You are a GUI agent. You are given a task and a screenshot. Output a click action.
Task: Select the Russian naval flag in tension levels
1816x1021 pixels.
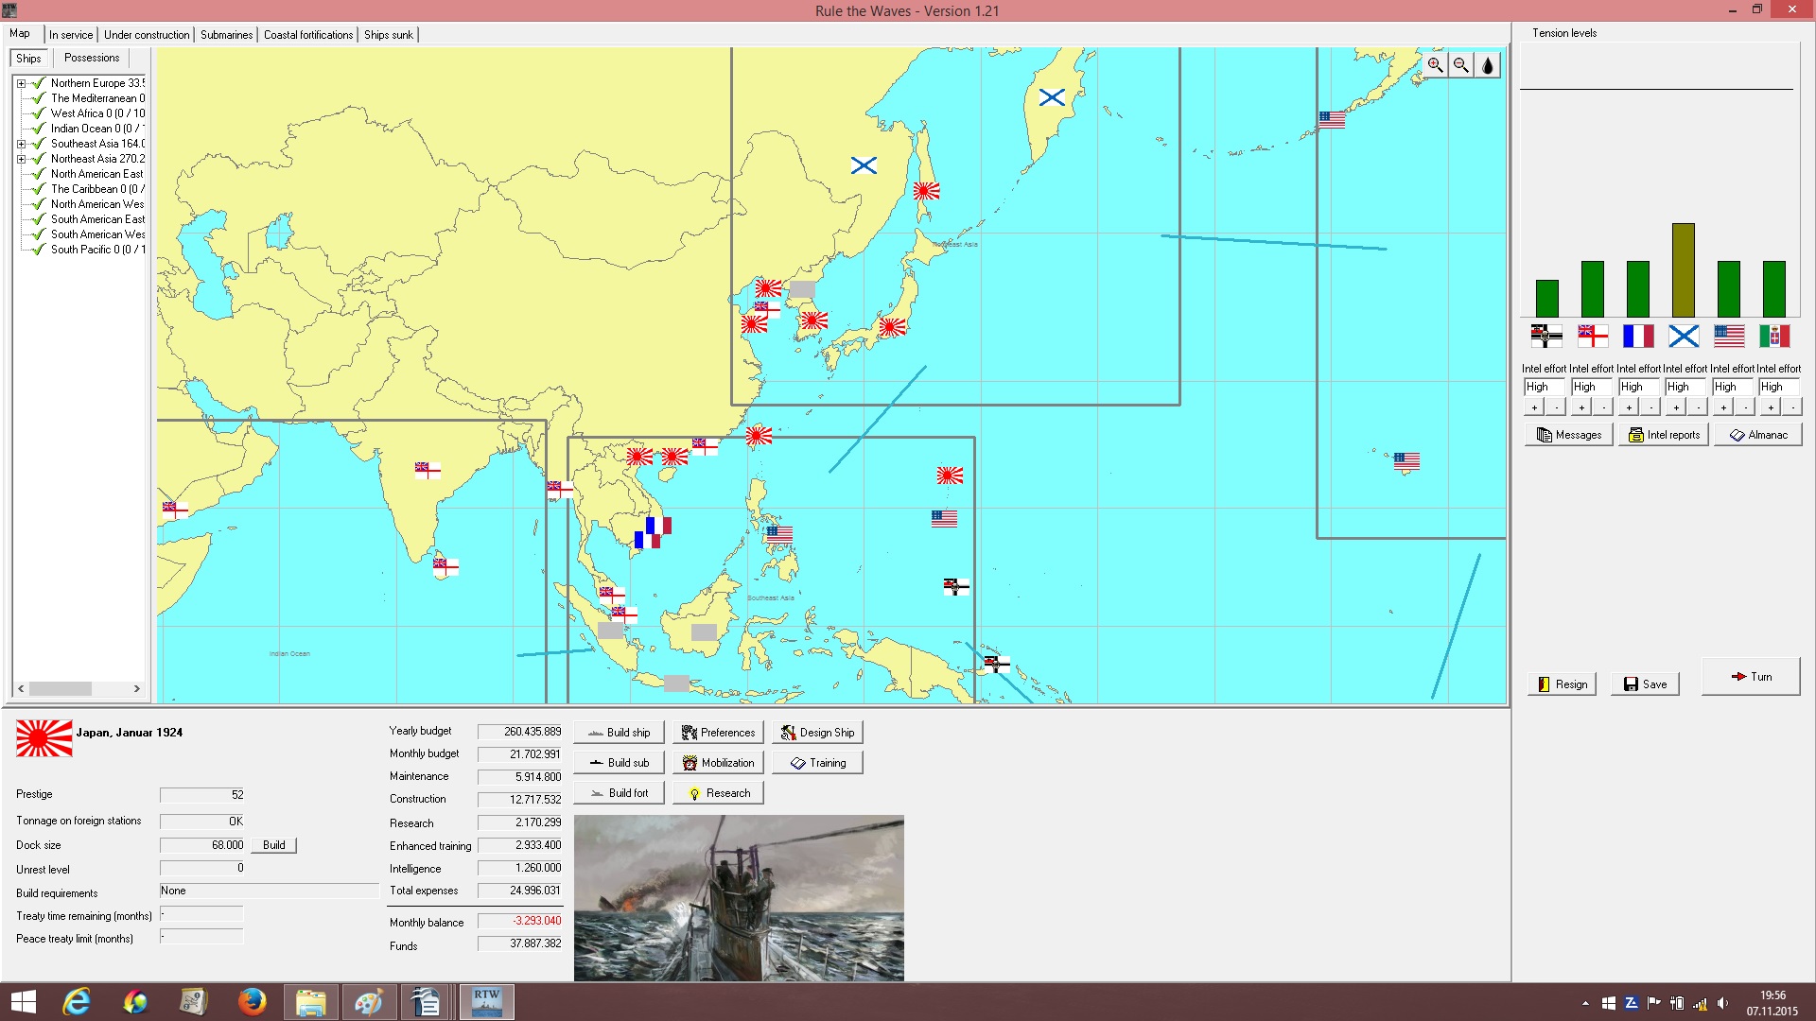pyautogui.click(x=1684, y=336)
